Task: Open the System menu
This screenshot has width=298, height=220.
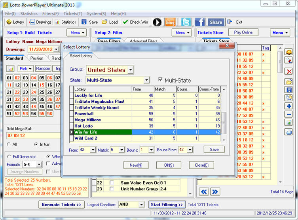Action: point(97,13)
